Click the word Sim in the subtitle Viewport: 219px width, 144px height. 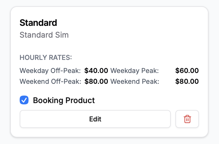62,35
